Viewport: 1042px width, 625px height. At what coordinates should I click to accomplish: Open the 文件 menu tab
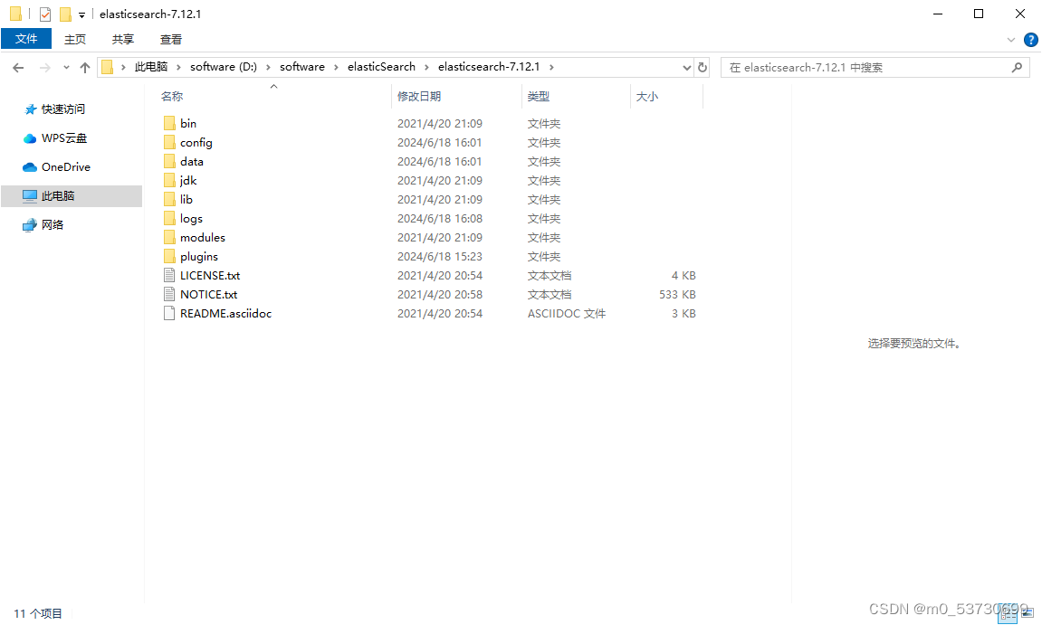click(26, 39)
